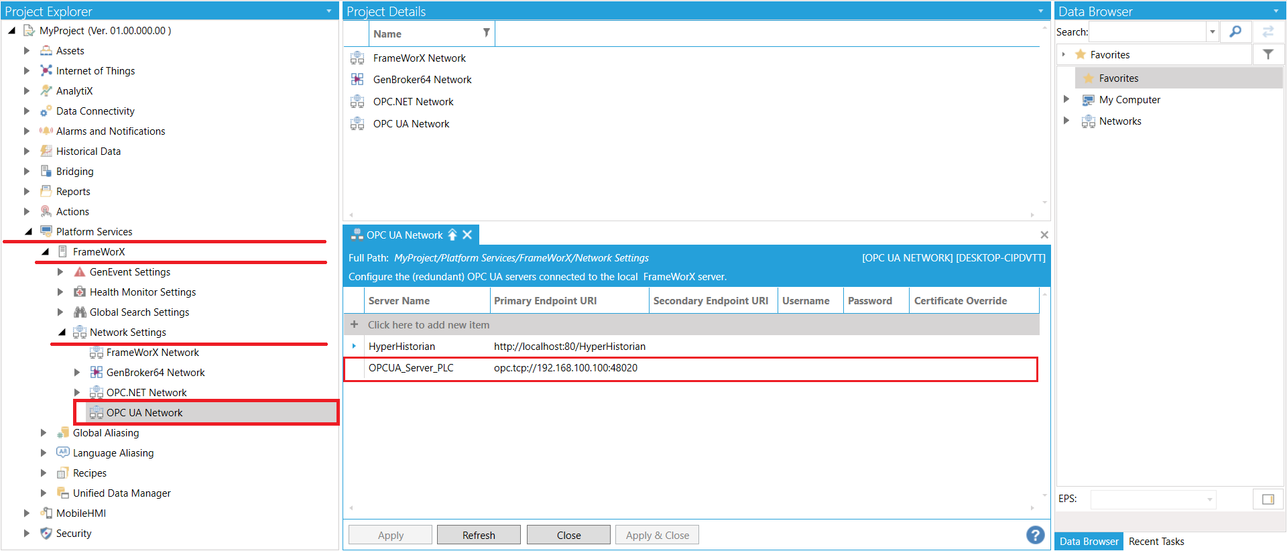This screenshot has height=551, width=1287.
Task: Open the help question mark icon
Action: (1035, 534)
